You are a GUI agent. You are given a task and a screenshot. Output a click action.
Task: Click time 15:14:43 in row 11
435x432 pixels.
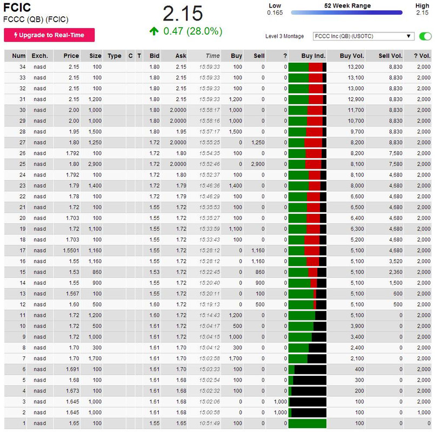click(210, 315)
